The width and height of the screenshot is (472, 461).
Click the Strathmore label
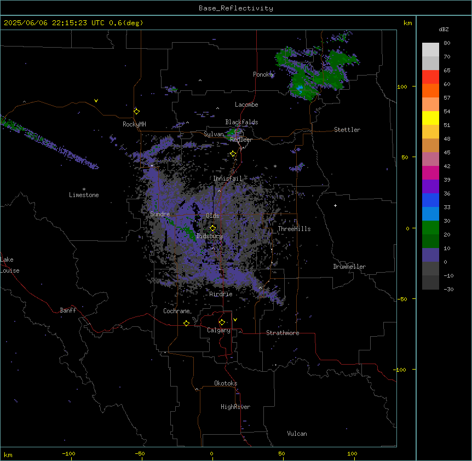(x=283, y=333)
